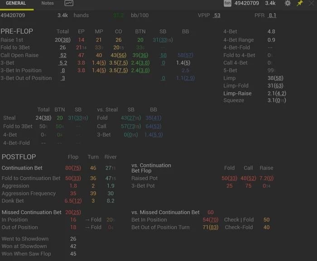The width and height of the screenshot is (317, 261).
Task: Open settings gear icon
Action: [x=288, y=3]
